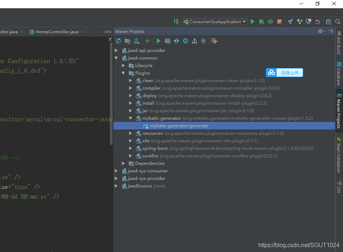The image size is (343, 252).
Task: Click the search magnifier in top toolbar
Action: [338, 22]
